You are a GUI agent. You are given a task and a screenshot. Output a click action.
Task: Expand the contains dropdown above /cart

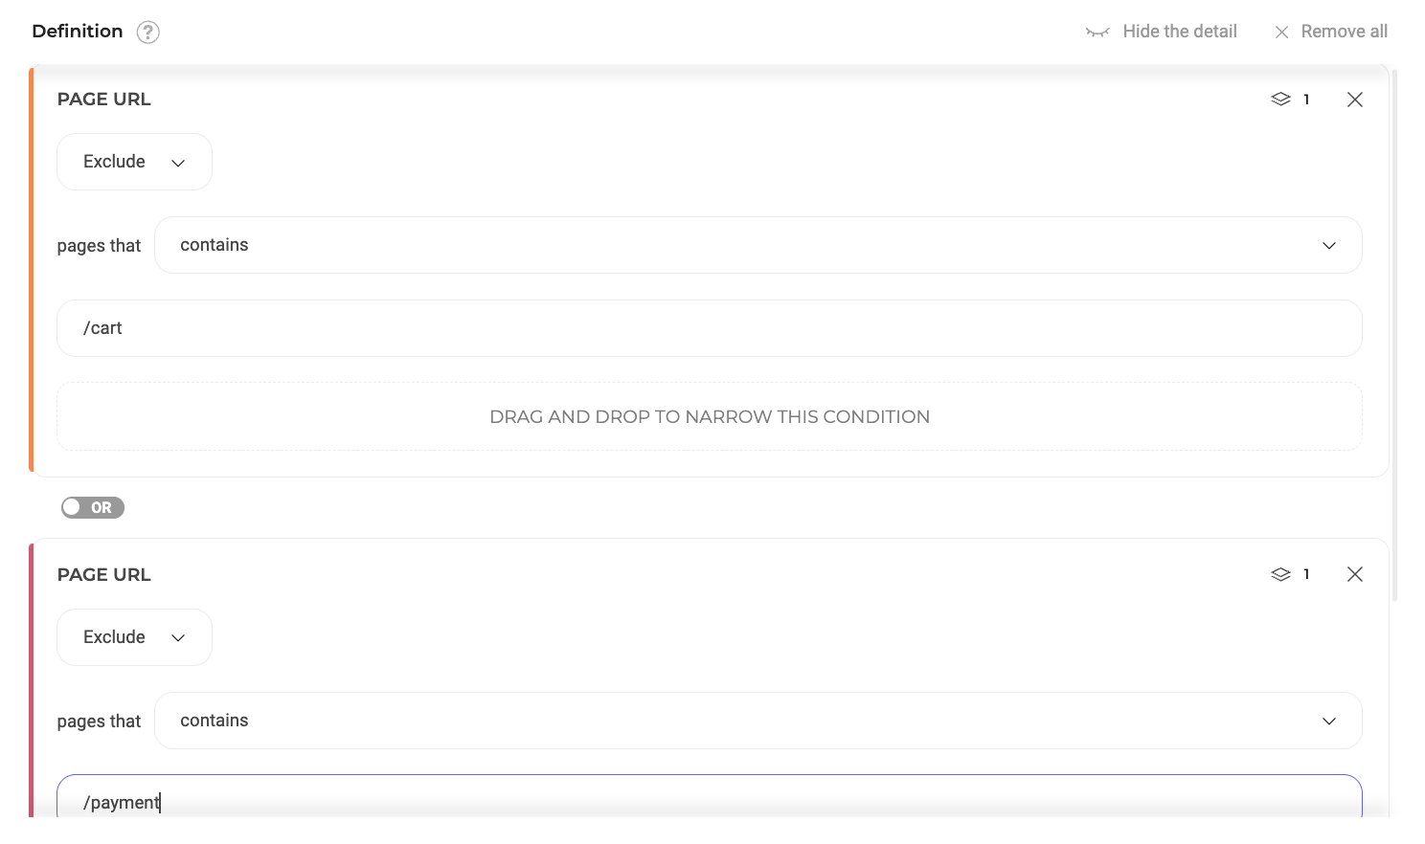click(758, 245)
